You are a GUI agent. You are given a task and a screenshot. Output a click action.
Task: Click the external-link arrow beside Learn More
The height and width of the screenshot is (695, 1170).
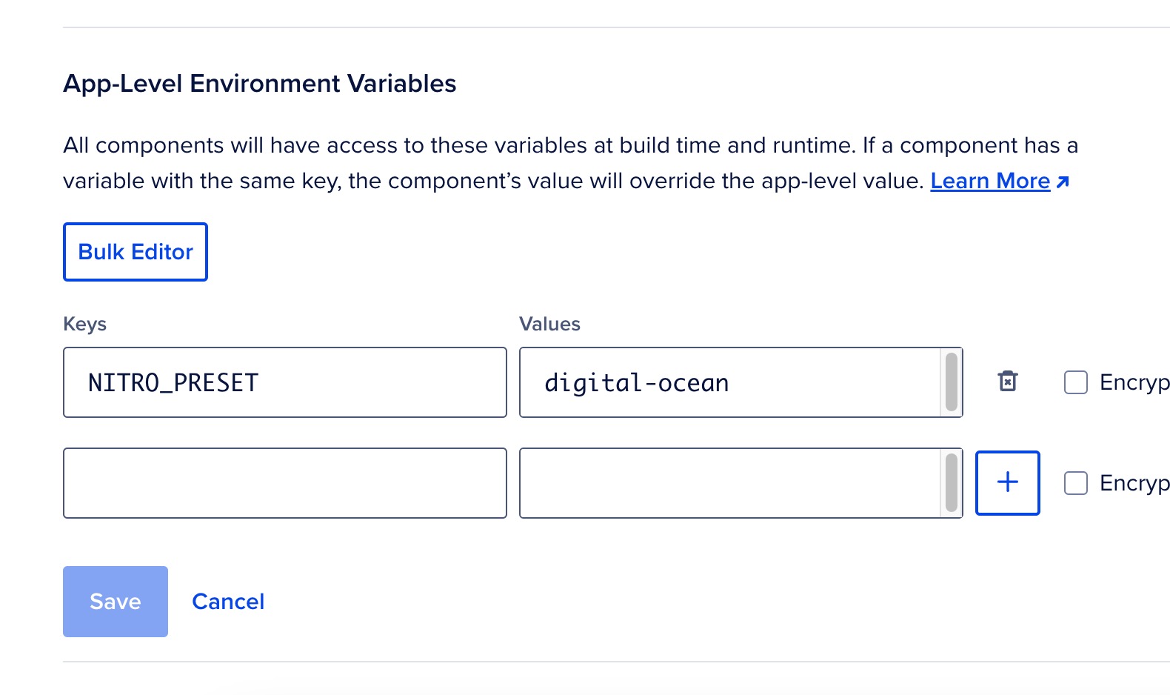pyautogui.click(x=1063, y=182)
